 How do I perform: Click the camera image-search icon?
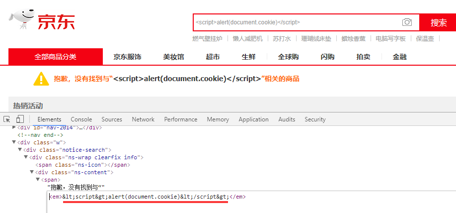click(407, 22)
